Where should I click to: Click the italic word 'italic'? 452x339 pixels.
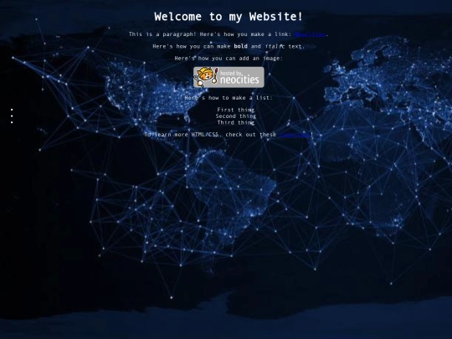click(275, 46)
